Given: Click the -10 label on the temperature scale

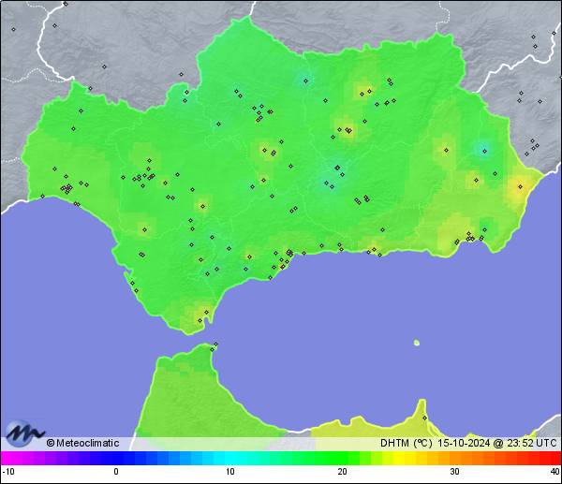Looking at the screenshot, I should pos(7,472).
